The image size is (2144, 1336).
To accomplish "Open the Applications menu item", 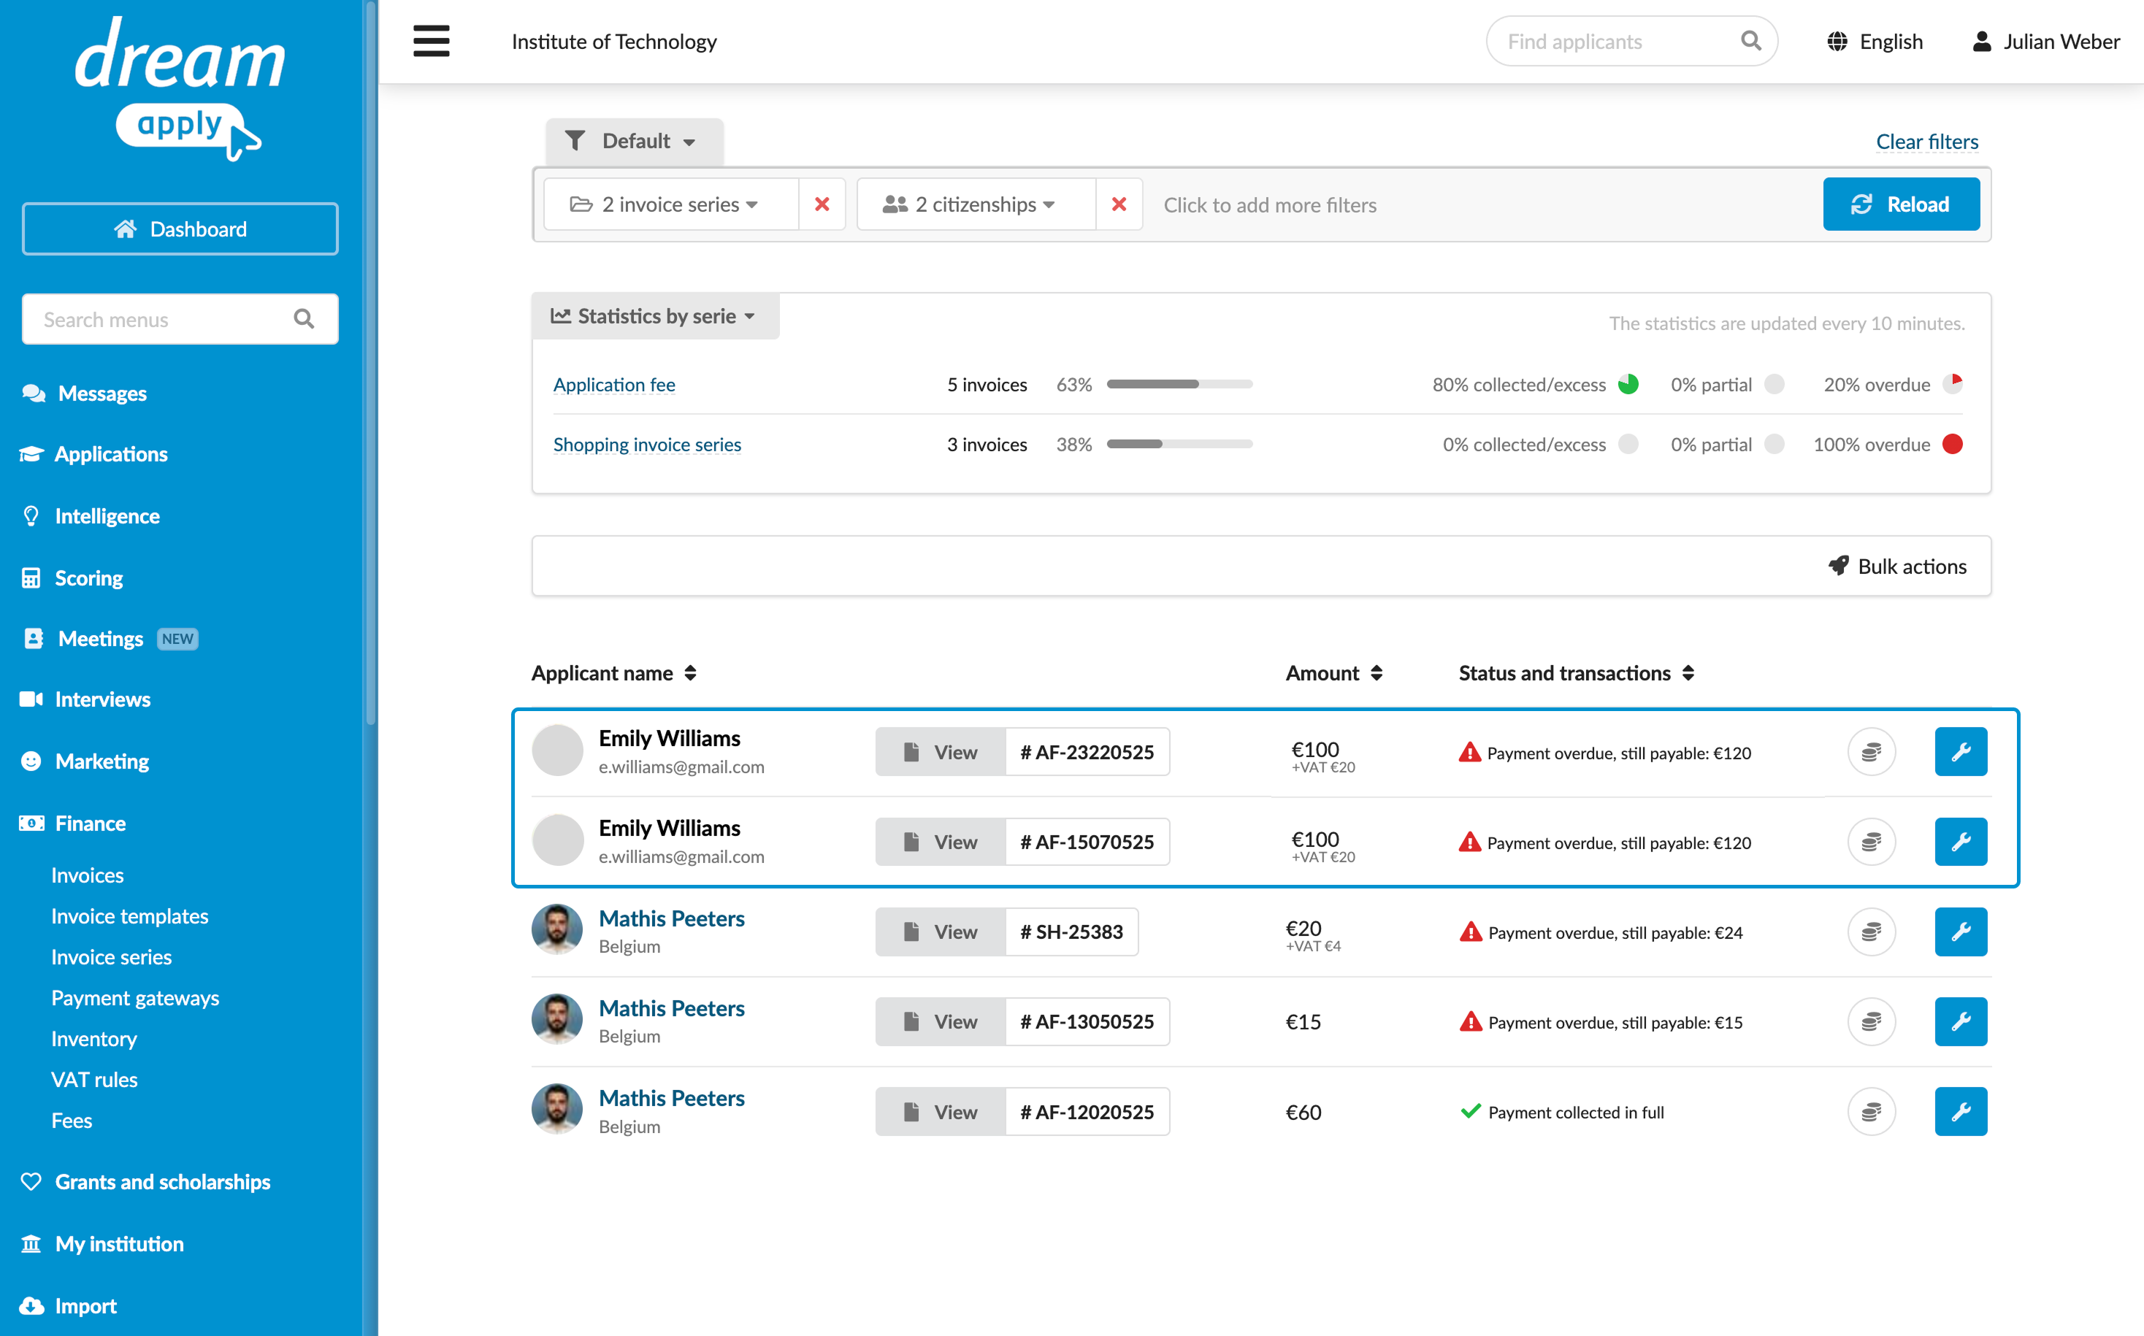I will click(x=110, y=454).
